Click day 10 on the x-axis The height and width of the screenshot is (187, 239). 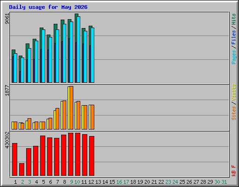pyautogui.click(x=77, y=182)
